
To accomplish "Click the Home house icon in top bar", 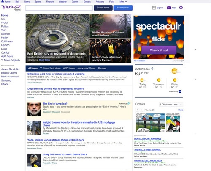I will click(x=3, y=1).
